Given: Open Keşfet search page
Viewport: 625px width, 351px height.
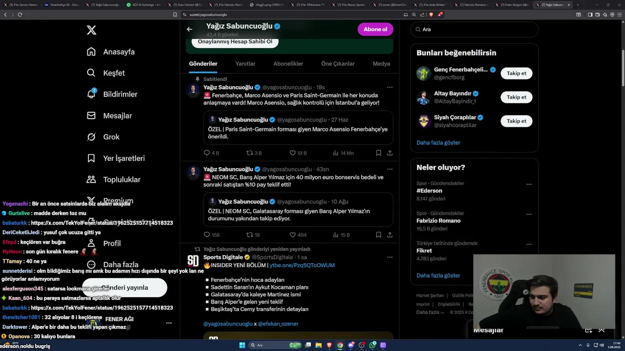Looking at the screenshot, I should click(x=106, y=73).
